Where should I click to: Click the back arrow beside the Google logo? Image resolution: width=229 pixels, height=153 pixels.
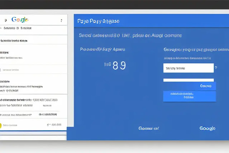(x=5, y=20)
